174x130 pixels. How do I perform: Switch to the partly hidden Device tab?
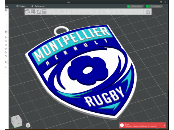pos(7,6)
